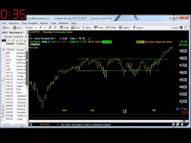
Task: Toggle the flag checkbox for MG430
Action: [3, 112]
